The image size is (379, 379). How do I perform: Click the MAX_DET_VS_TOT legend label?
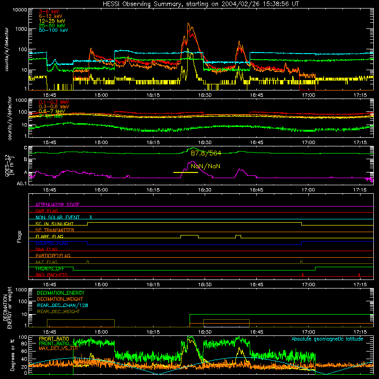click(x=58, y=348)
